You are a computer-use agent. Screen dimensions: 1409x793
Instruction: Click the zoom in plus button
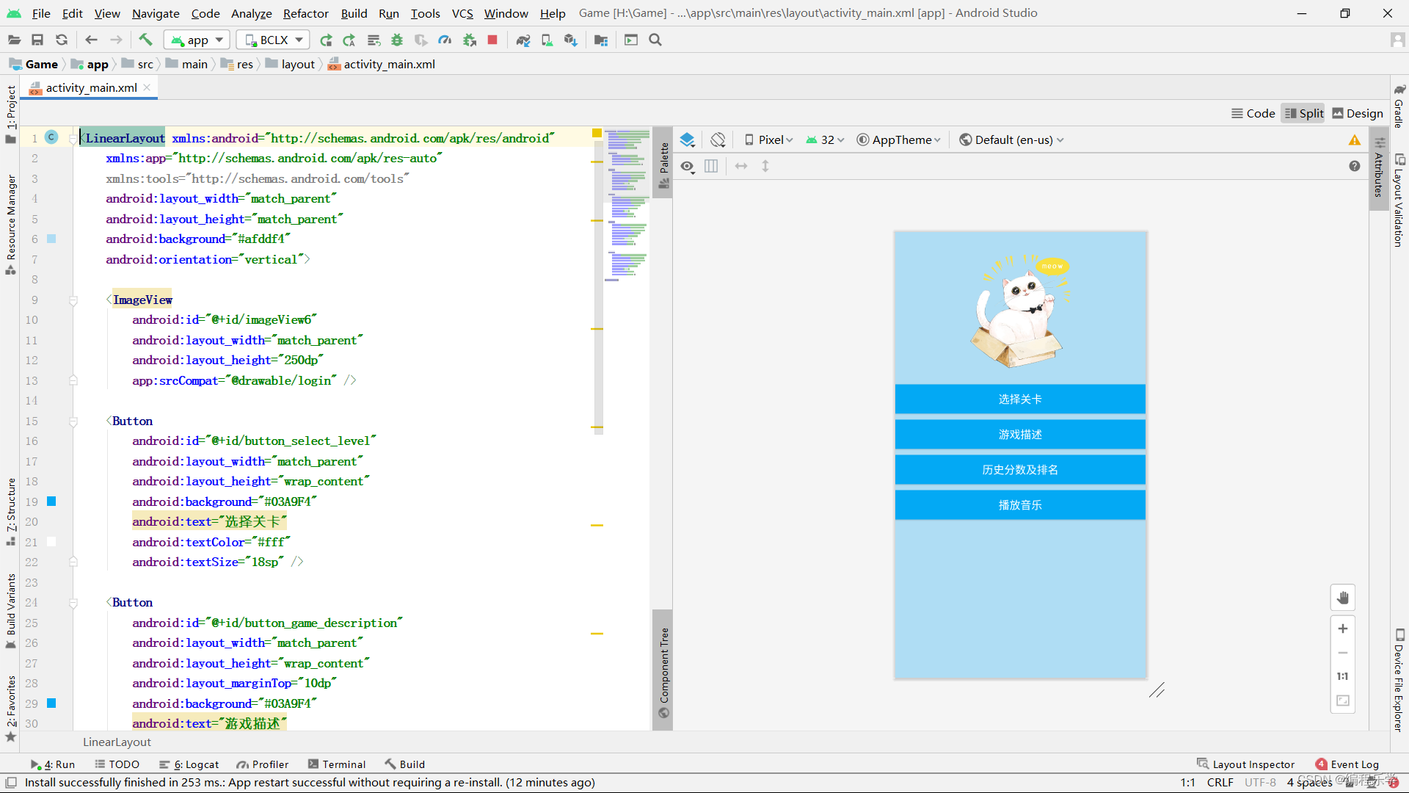[1342, 629]
